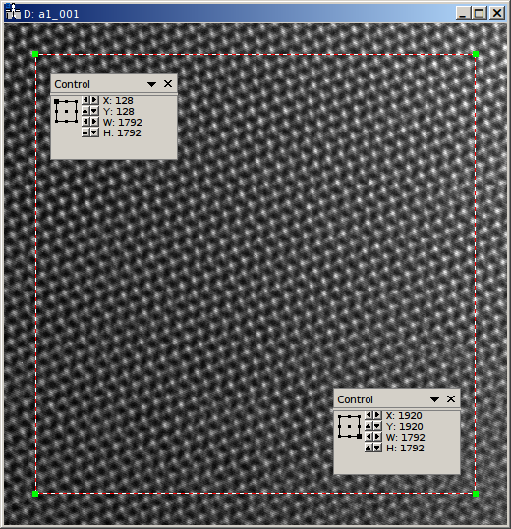Click the top-left green ROI corner handle
This screenshot has height=529, width=511.
tap(35, 54)
